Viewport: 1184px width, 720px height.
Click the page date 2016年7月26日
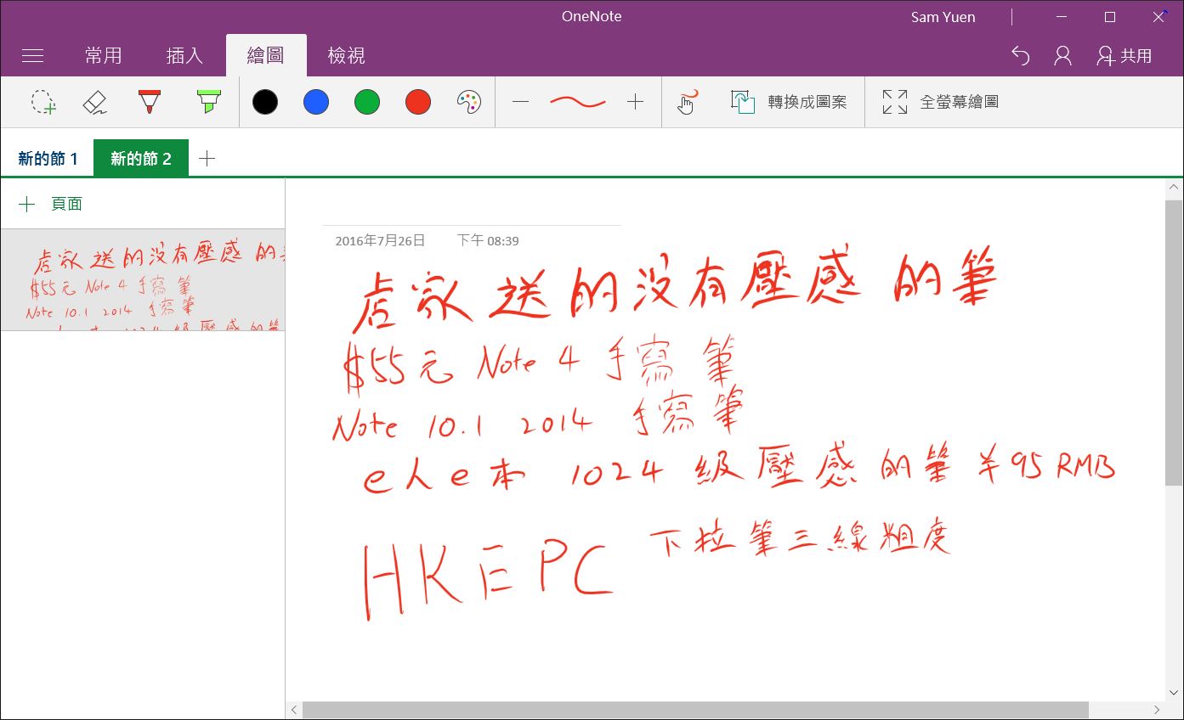[x=380, y=241]
